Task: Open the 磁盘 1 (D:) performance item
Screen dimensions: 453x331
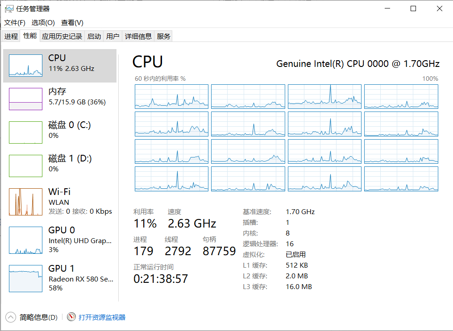Action: coord(60,166)
